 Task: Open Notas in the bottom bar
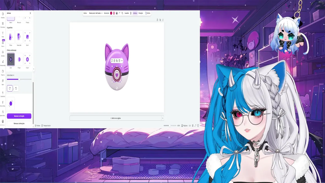pyautogui.click(x=38, y=126)
